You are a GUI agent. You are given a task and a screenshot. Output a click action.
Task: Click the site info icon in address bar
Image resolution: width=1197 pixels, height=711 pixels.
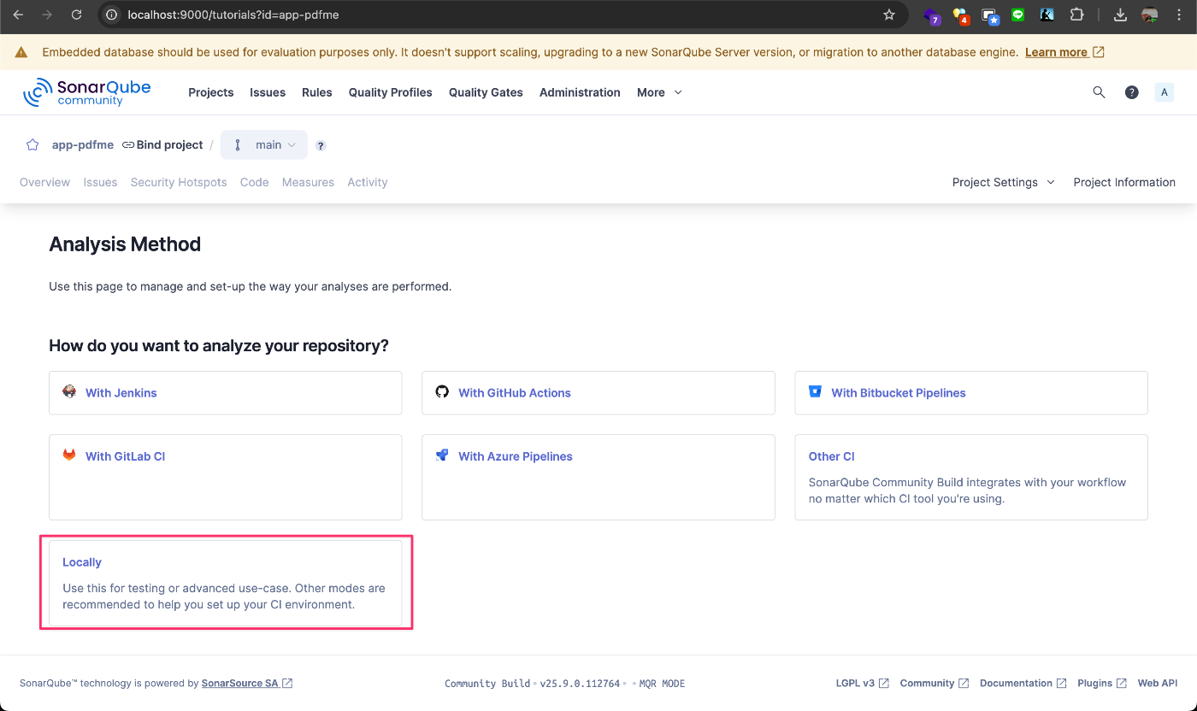coord(111,15)
